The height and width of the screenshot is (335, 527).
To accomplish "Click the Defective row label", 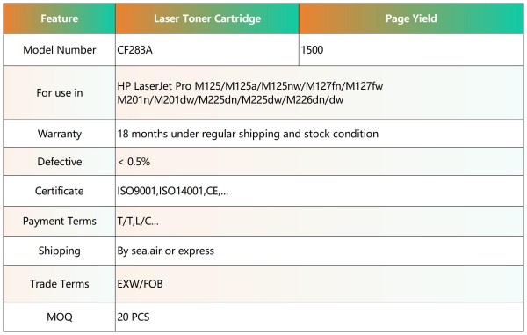I will point(60,162).
